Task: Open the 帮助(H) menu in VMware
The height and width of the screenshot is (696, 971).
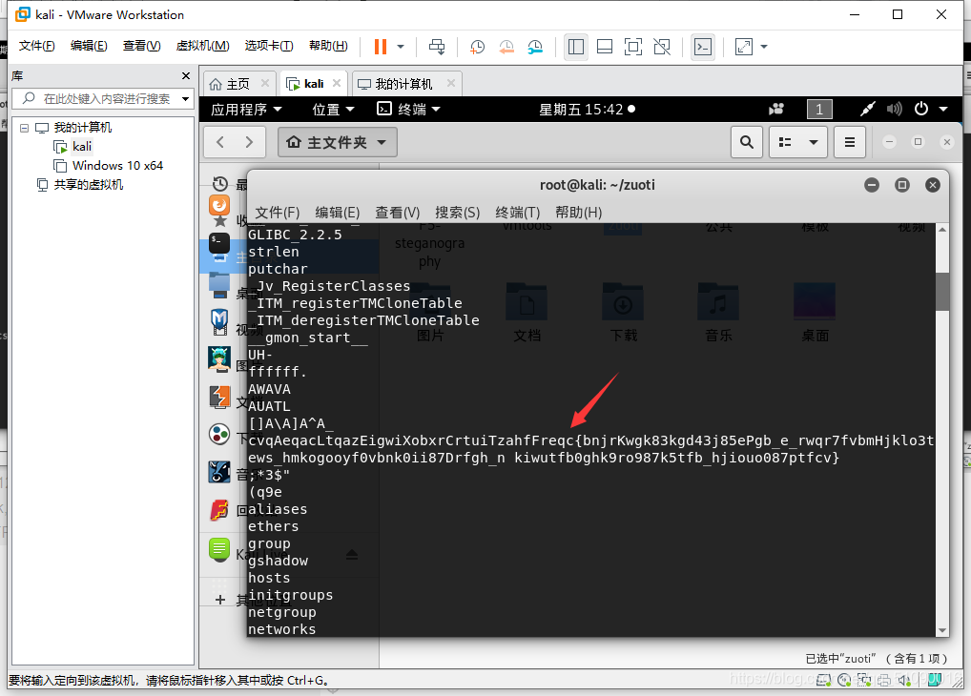Action: (x=328, y=46)
